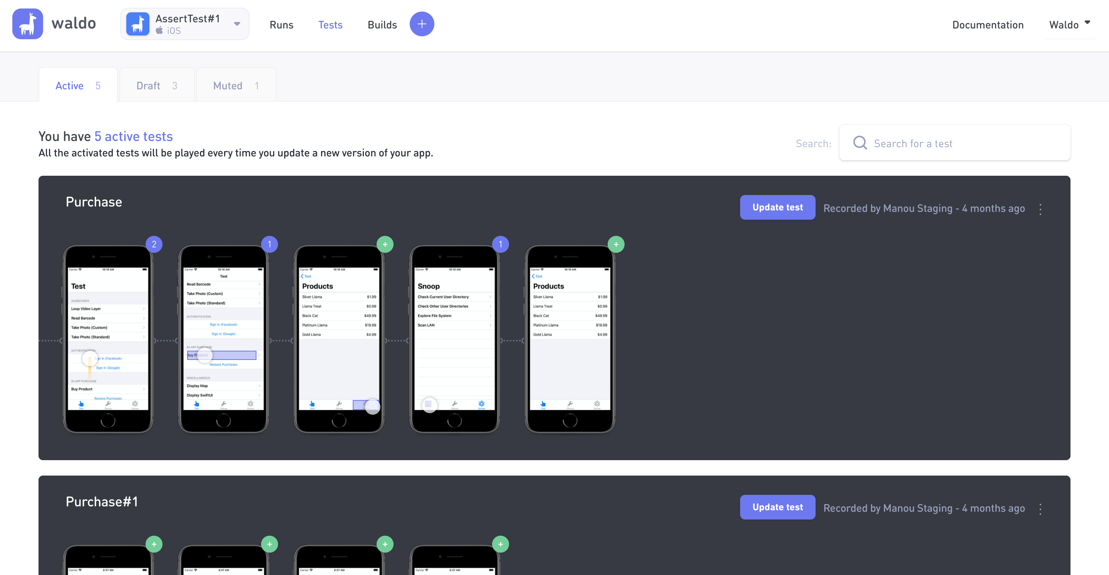The height and width of the screenshot is (575, 1109).
Task: Click the magnifying glass search icon
Action: point(860,143)
